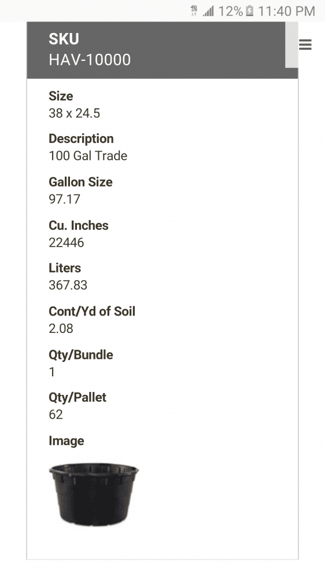Screen dimensions: 325x579
Task: Select the HAV-10000 SKU value
Action: (x=90, y=60)
